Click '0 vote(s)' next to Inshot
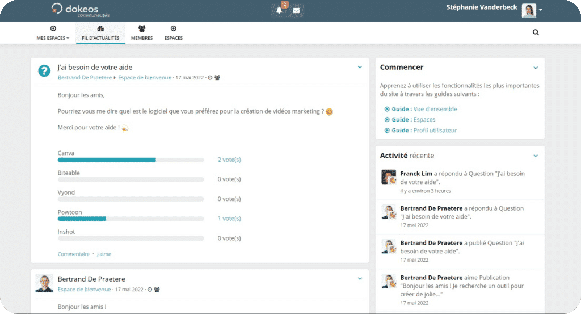Image resolution: width=581 pixels, height=314 pixels. coord(229,238)
